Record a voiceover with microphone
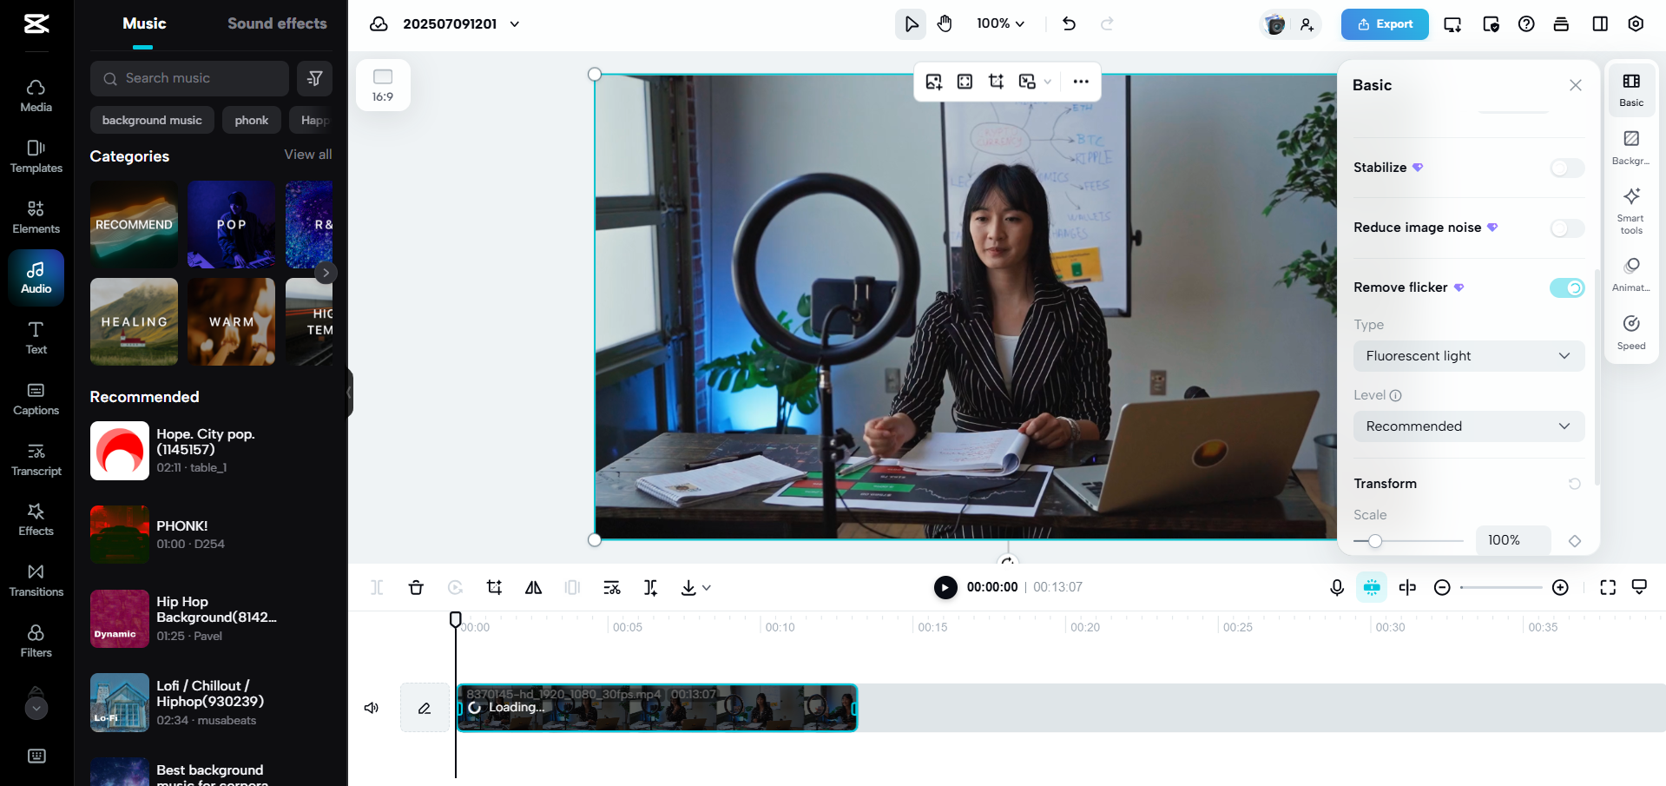This screenshot has width=1666, height=786. [x=1337, y=588]
